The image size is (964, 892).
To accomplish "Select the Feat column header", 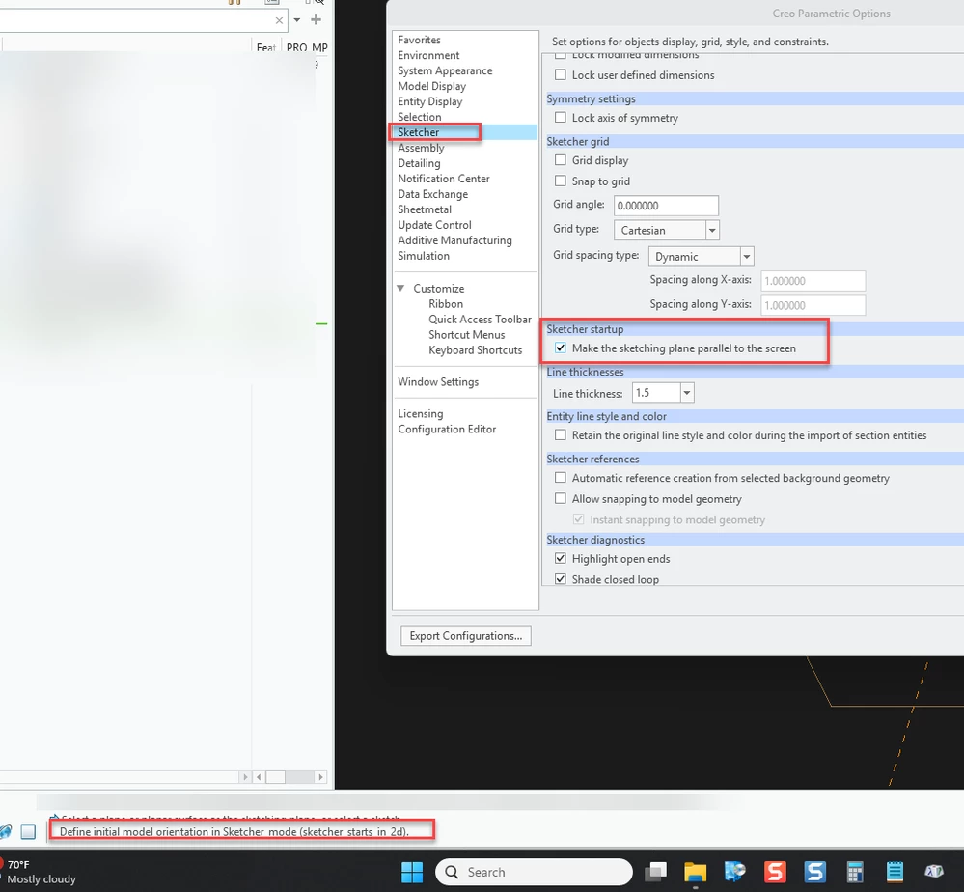I will click(x=266, y=47).
